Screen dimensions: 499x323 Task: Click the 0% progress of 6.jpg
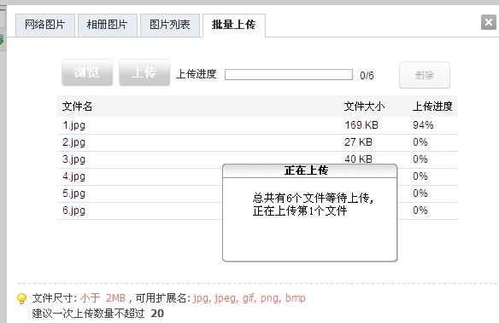[x=420, y=211]
